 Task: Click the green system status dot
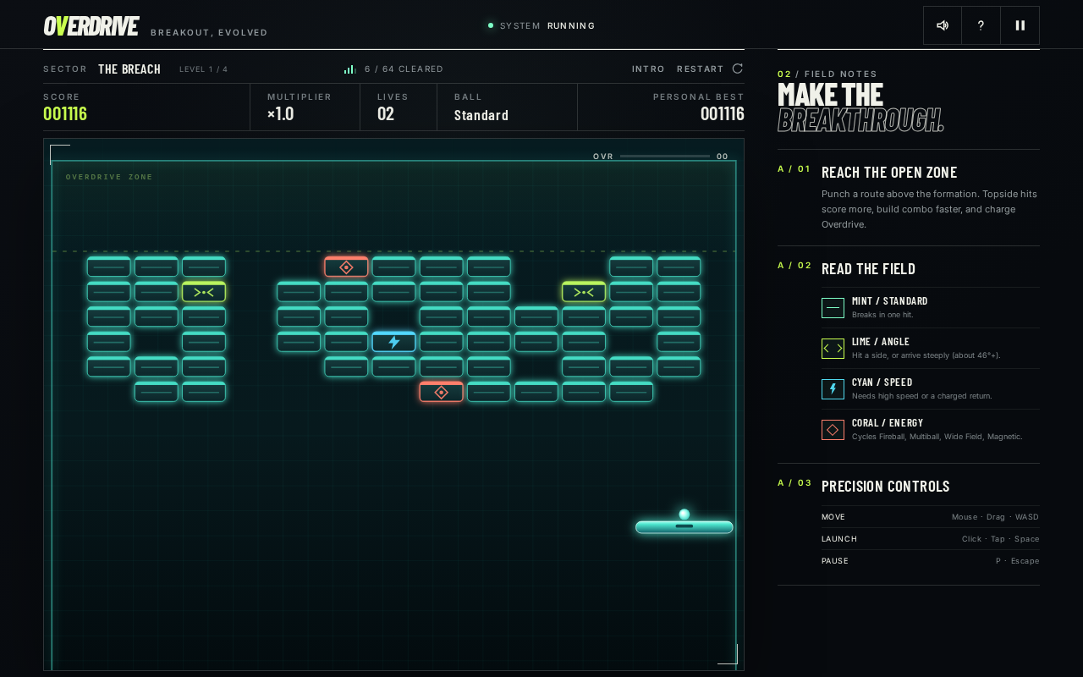pos(491,25)
